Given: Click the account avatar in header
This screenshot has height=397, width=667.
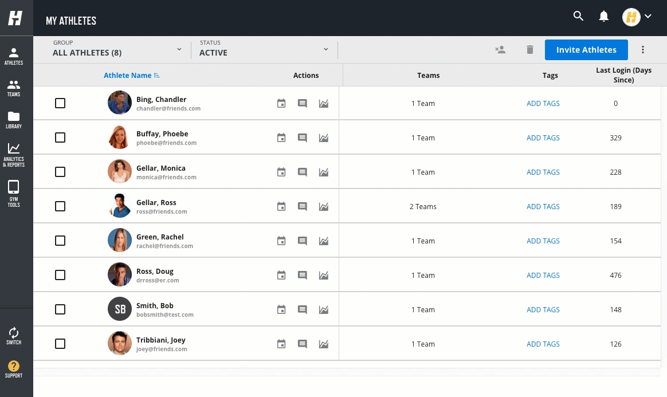Looking at the screenshot, I should 631,17.
